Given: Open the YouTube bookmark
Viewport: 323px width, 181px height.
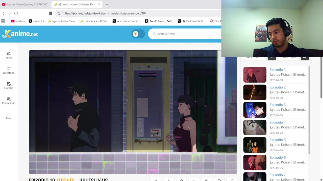Looking at the screenshot, I should point(18,21).
